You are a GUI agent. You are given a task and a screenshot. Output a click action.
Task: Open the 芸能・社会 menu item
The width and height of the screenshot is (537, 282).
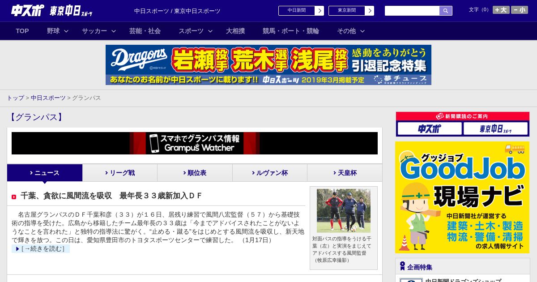pos(145,31)
